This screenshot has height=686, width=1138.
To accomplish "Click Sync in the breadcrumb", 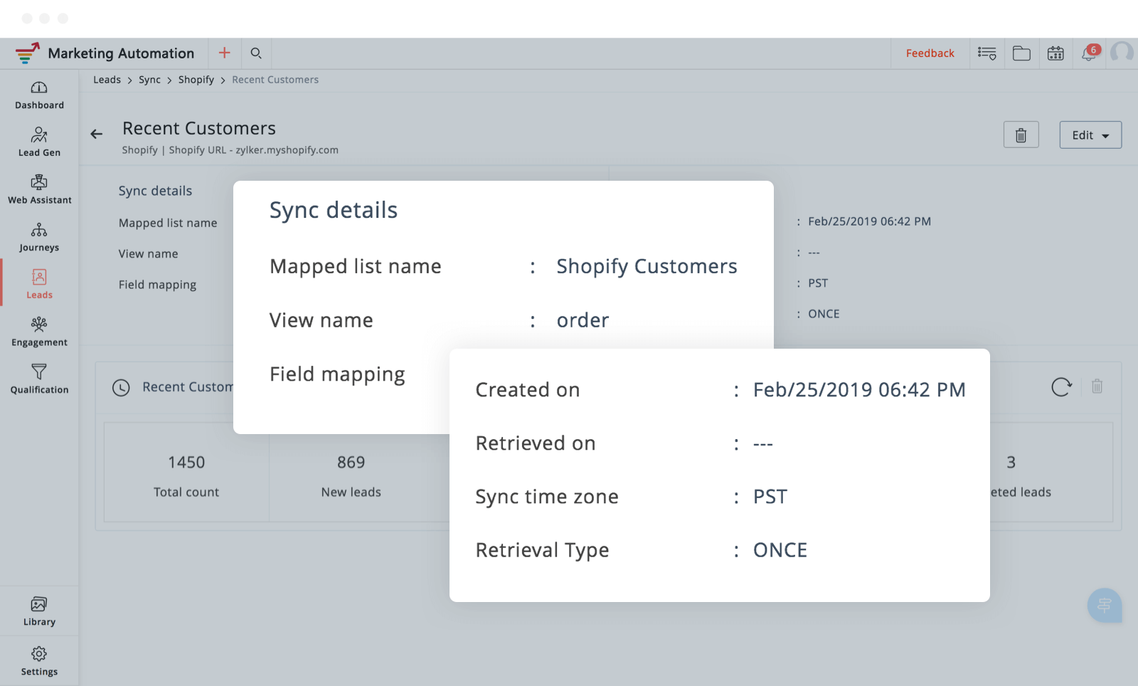I will 149,80.
